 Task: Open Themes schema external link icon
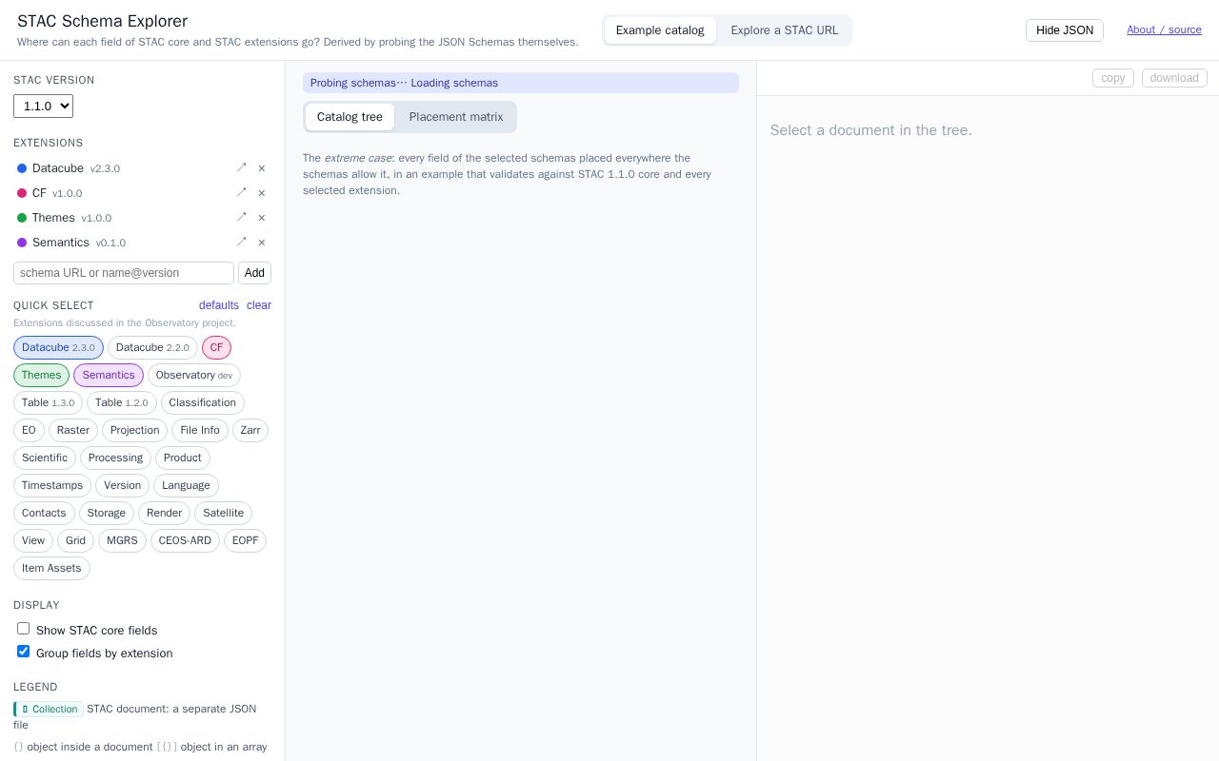pyautogui.click(x=242, y=217)
